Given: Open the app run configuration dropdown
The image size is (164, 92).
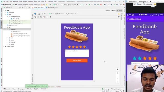Looking at the screenshot, I should 56,5.
